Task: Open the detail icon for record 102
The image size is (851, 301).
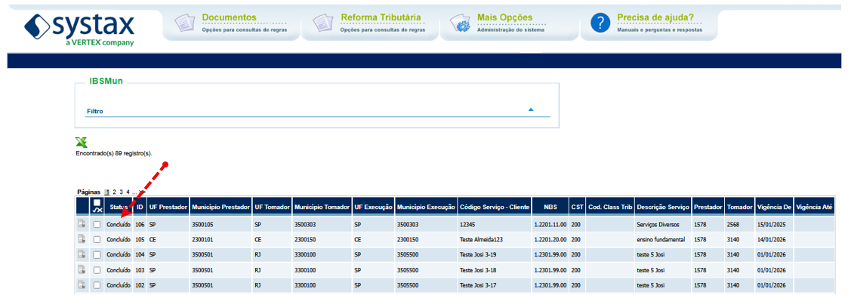Action: [x=82, y=284]
